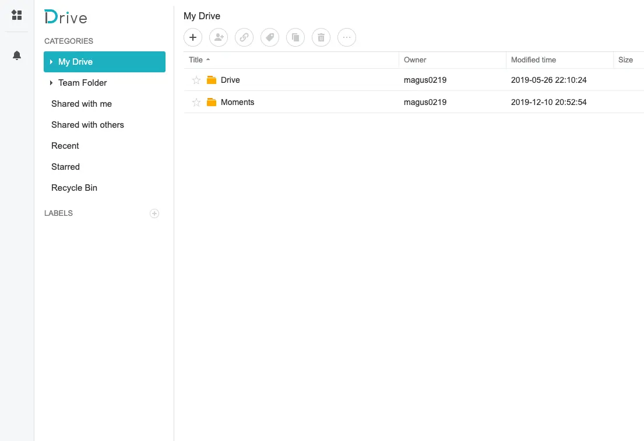Open the More actions ellipsis button
This screenshot has height=441, width=644.
(347, 37)
